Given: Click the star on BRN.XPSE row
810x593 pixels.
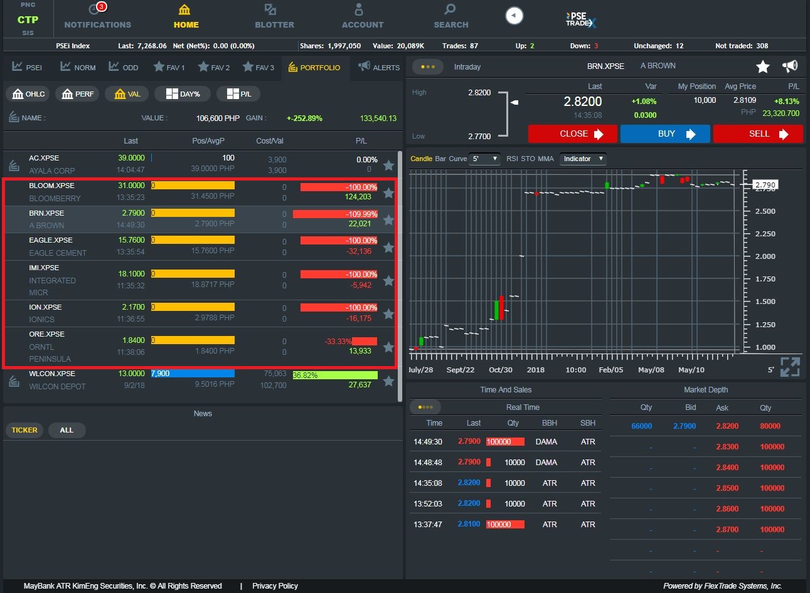Looking at the screenshot, I should coord(388,219).
